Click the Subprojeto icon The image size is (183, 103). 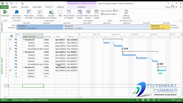pyautogui.click(x=5, y=12)
